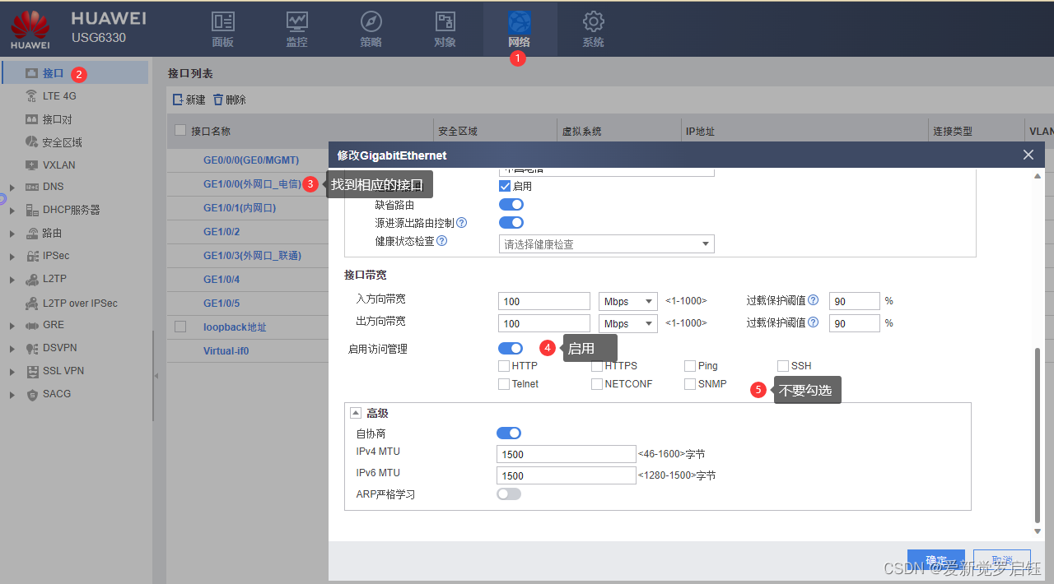
Task: Open the 出方向带宽 Mbps unit dropdown
Action: coord(628,323)
